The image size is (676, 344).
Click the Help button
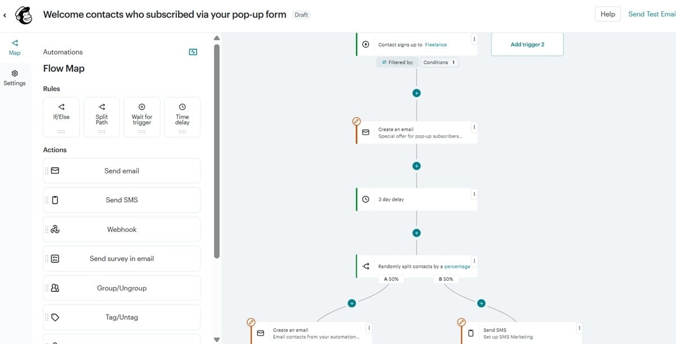(x=607, y=14)
